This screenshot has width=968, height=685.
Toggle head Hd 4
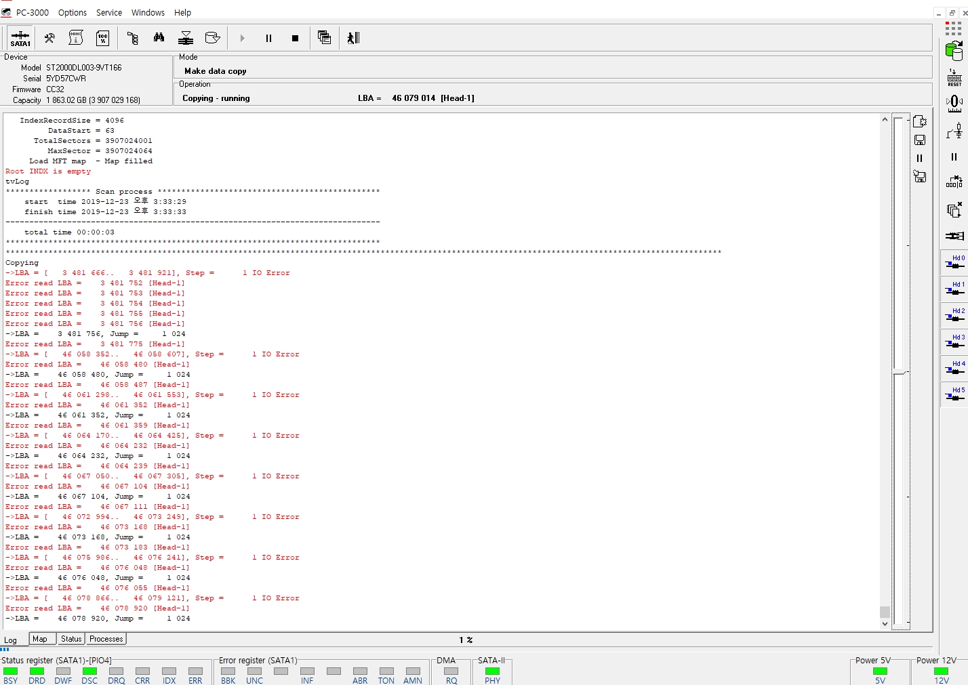pos(955,368)
